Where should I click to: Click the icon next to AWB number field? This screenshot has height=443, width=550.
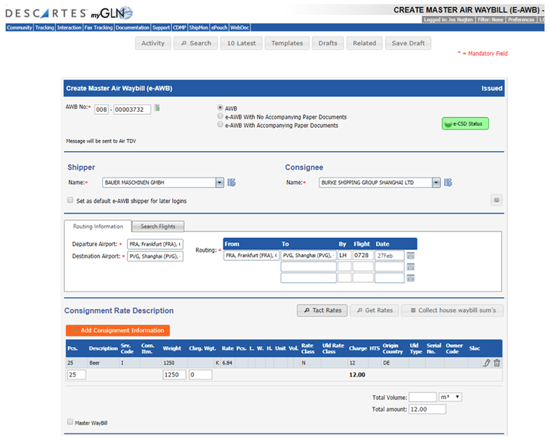(157, 109)
